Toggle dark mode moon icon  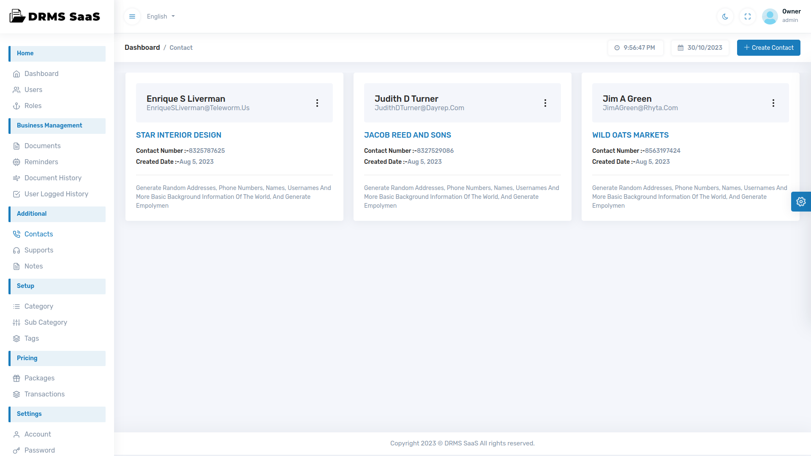tap(725, 16)
